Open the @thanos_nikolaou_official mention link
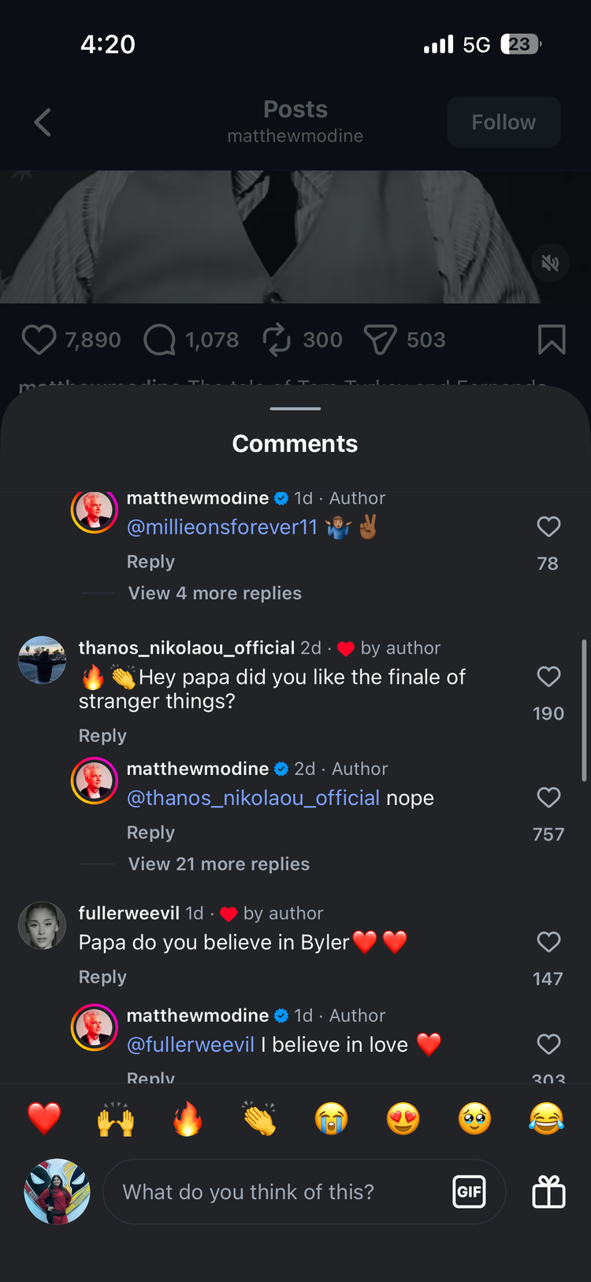 click(x=253, y=798)
